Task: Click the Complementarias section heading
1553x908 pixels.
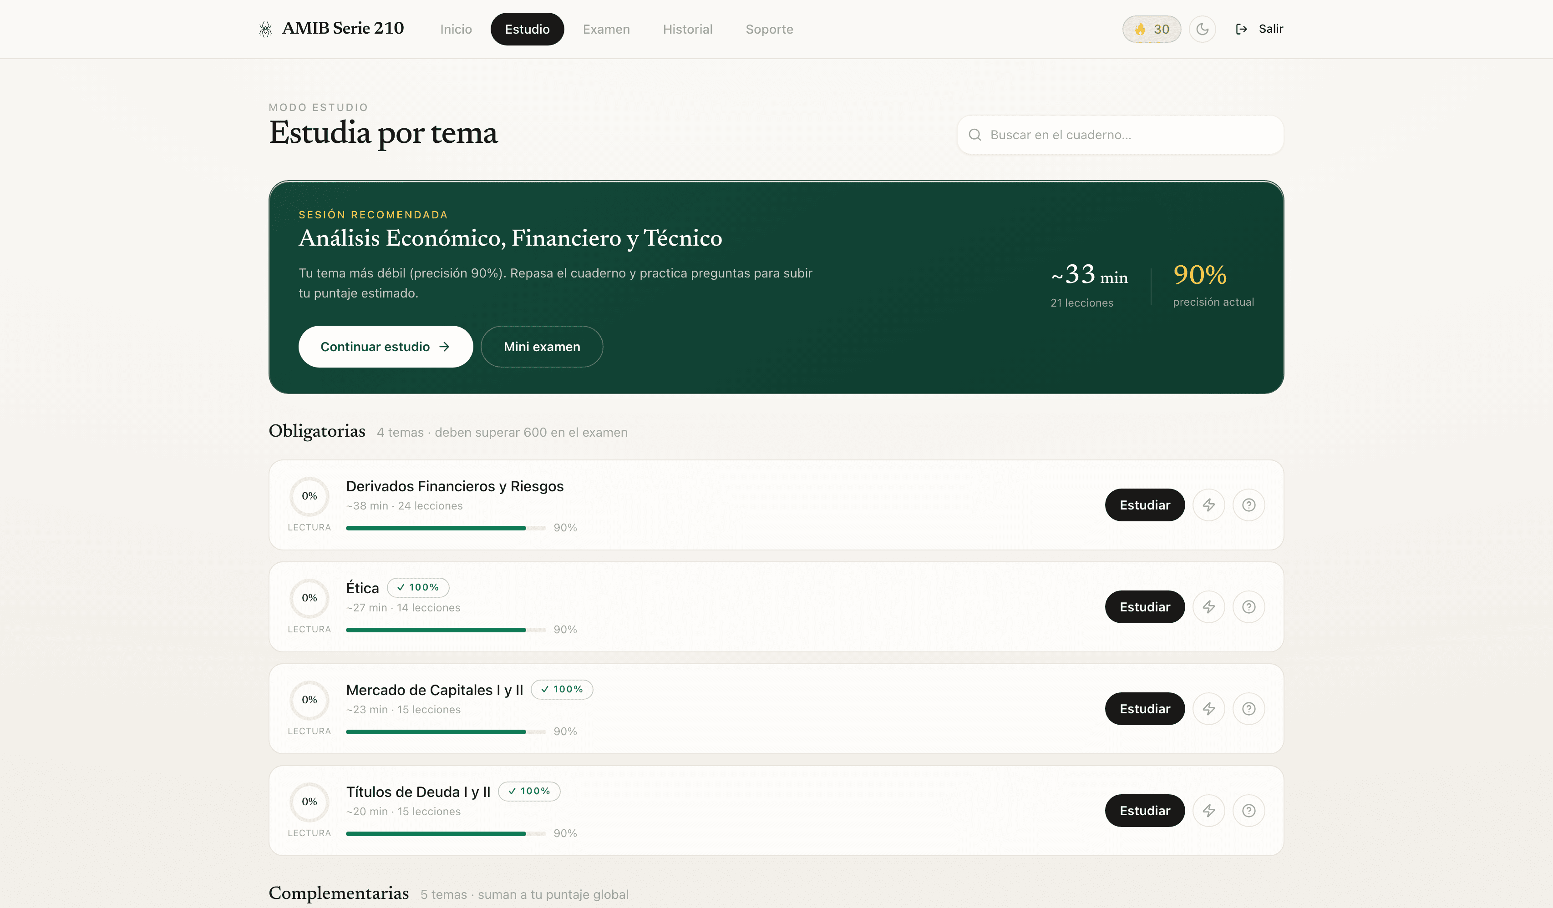Action: coord(338,893)
